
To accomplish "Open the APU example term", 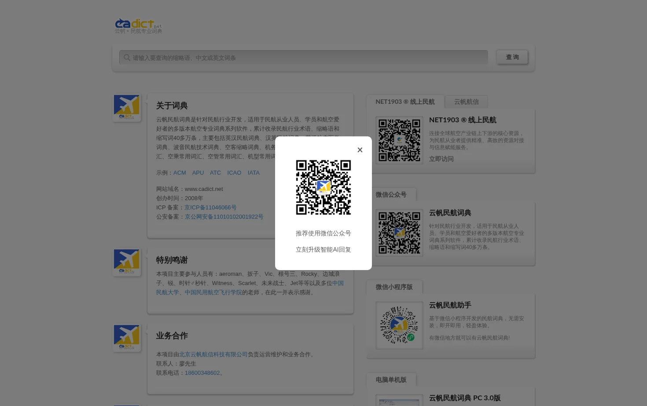I will click(x=198, y=173).
